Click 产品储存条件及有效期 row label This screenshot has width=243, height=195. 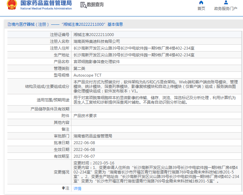click(50, 109)
